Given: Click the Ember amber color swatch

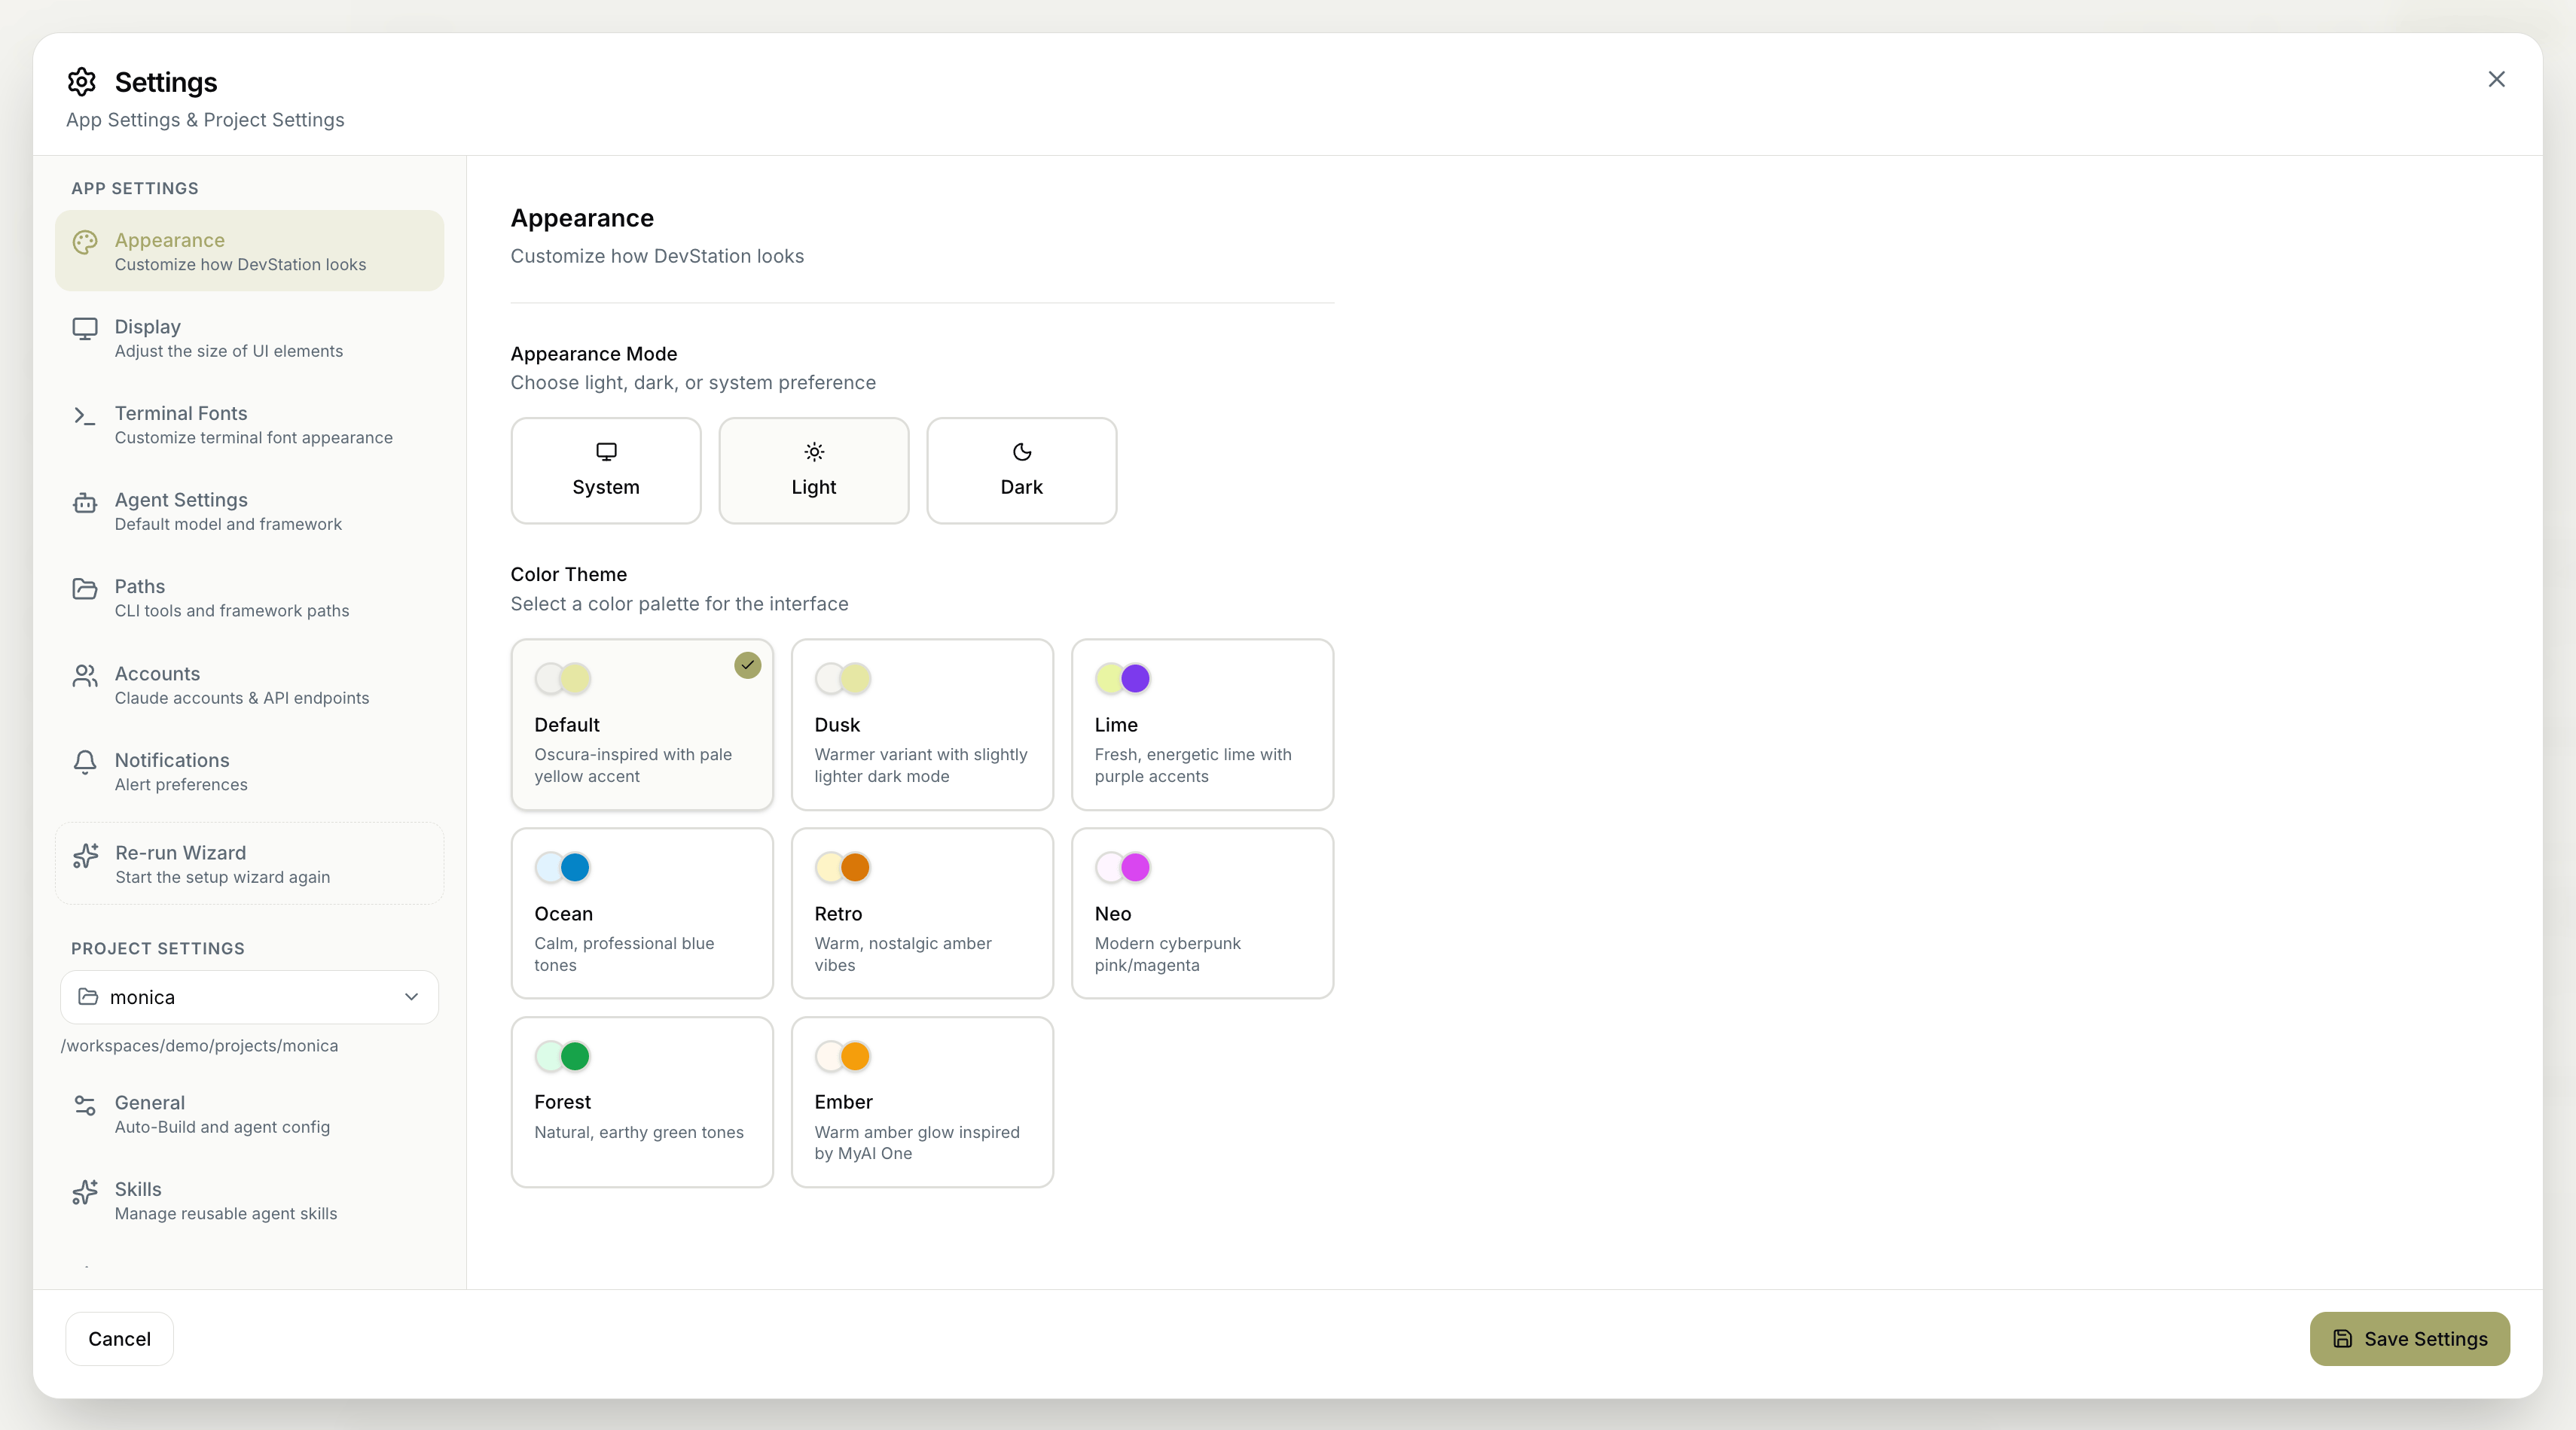Looking at the screenshot, I should click(x=855, y=1056).
